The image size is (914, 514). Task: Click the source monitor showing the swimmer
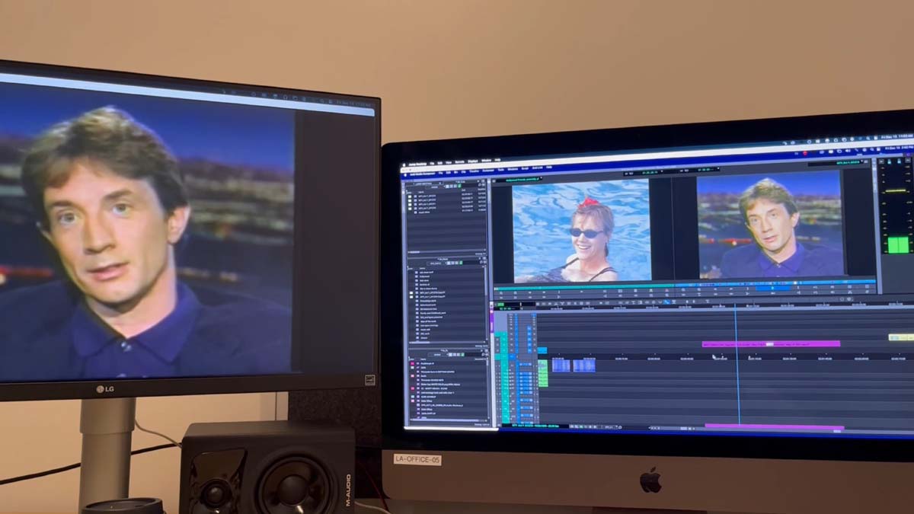point(581,230)
